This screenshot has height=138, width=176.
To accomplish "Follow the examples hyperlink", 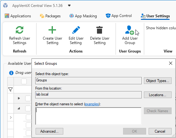I will click(x=92, y=104).
